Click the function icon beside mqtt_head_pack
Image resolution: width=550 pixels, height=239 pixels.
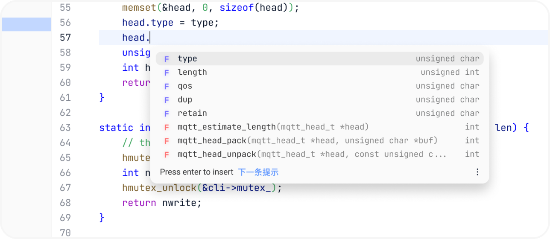(167, 141)
